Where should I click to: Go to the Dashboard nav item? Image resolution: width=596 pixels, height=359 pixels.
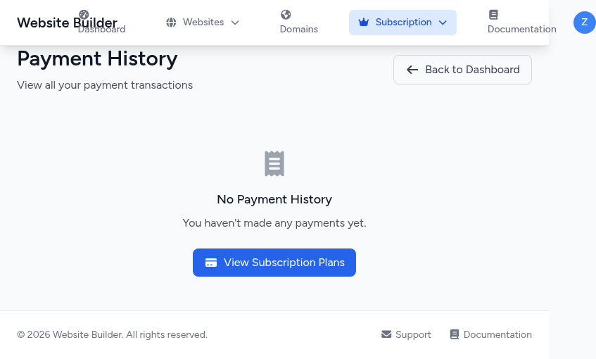(x=102, y=29)
